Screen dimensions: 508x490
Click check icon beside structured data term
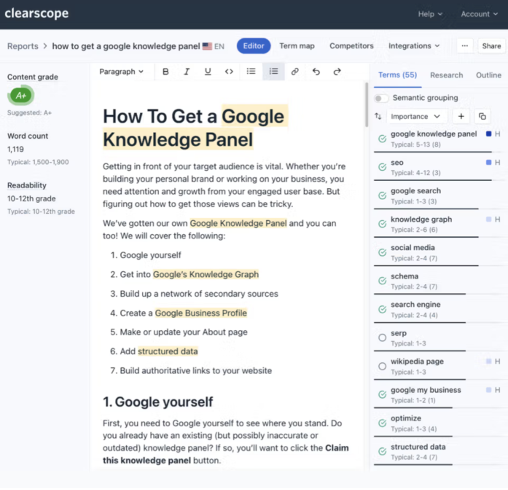382,451
